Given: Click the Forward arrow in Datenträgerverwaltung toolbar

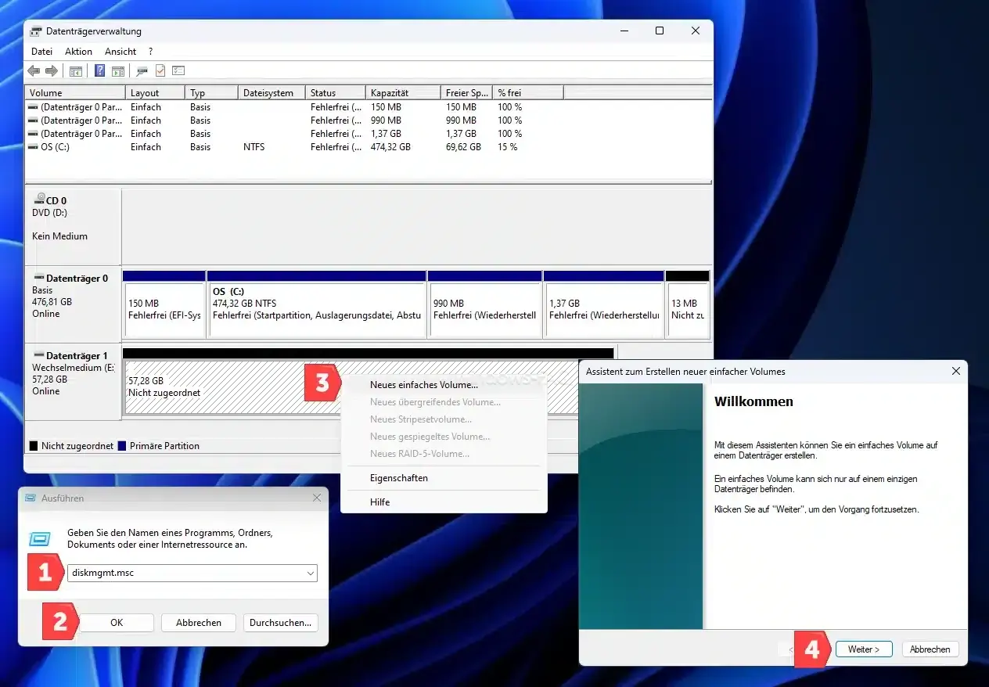Looking at the screenshot, I should coord(52,71).
